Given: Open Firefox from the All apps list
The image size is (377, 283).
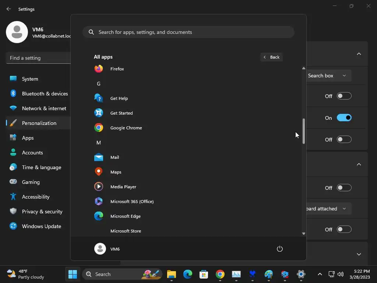Looking at the screenshot, I should point(188,69).
